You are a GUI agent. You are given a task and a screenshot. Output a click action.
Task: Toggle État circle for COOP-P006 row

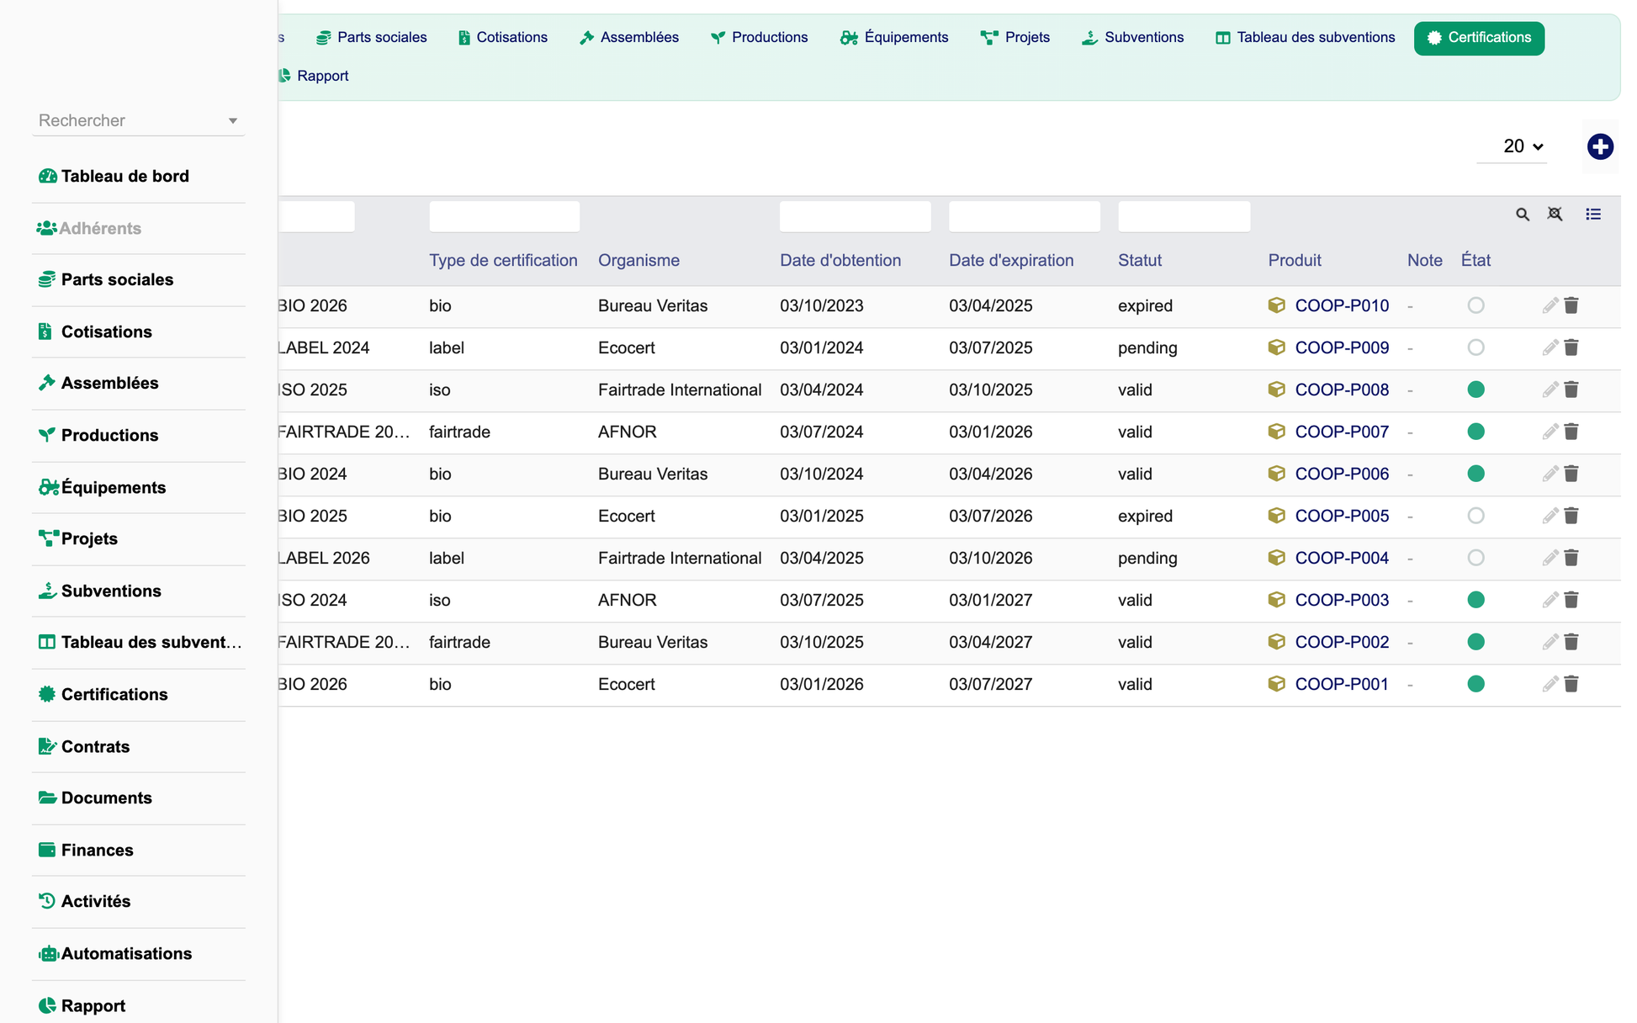[1475, 474]
